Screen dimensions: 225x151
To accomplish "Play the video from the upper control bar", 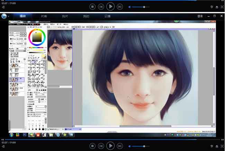I will pos(110,7).
